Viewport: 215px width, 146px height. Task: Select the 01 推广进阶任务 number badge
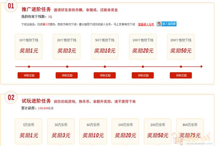tap(11, 6)
